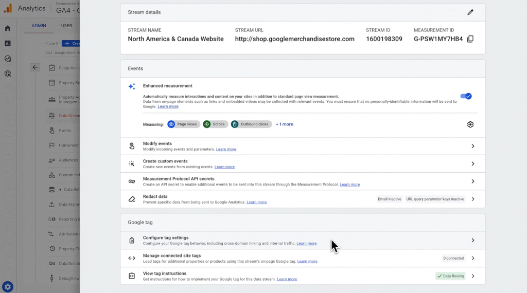Expand Measurement Protocol API secrets chevron

click(472, 181)
